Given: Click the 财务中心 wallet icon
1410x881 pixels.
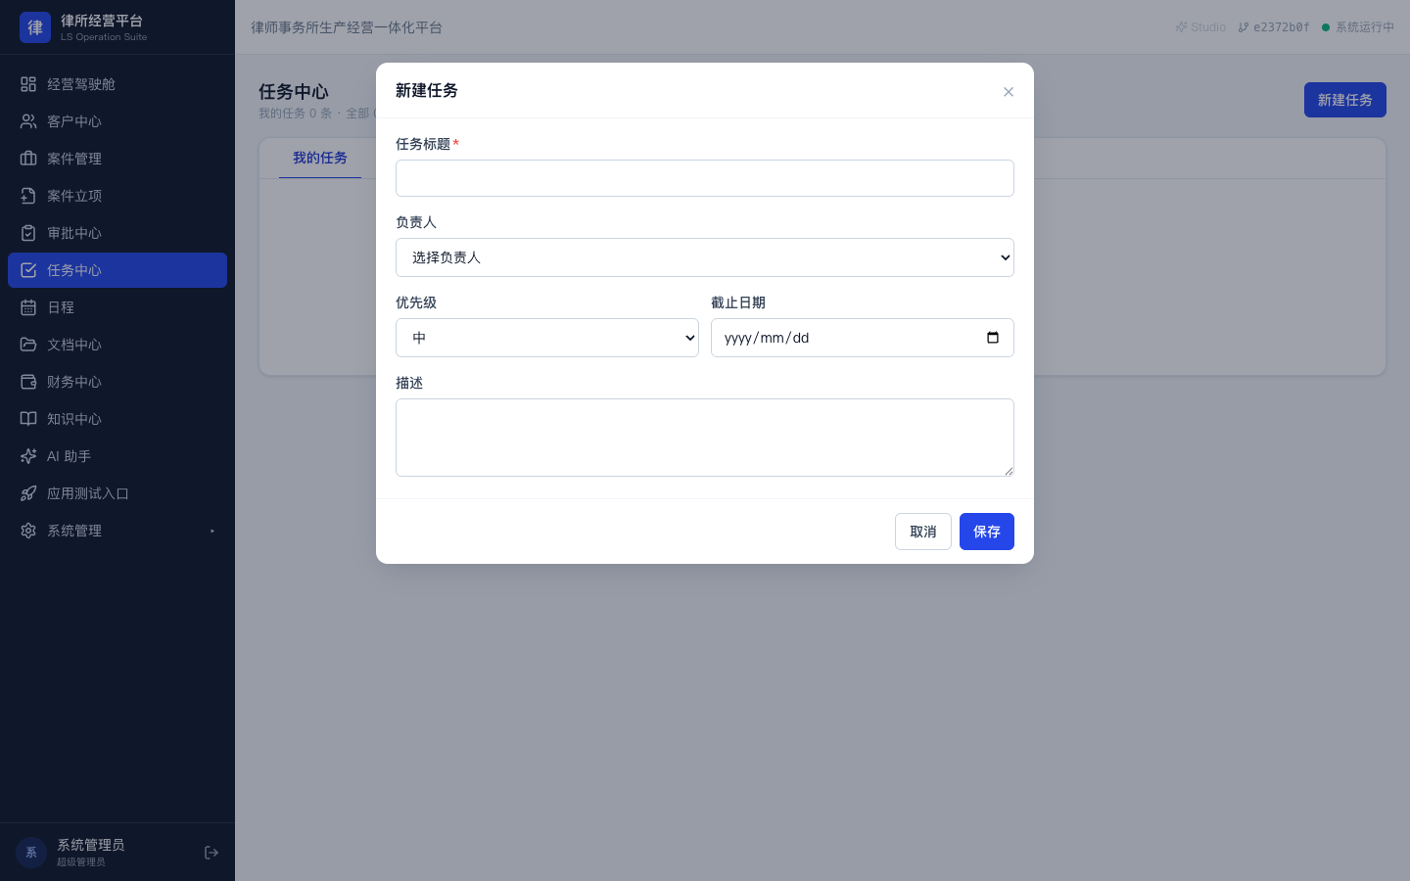Looking at the screenshot, I should coord(28,382).
